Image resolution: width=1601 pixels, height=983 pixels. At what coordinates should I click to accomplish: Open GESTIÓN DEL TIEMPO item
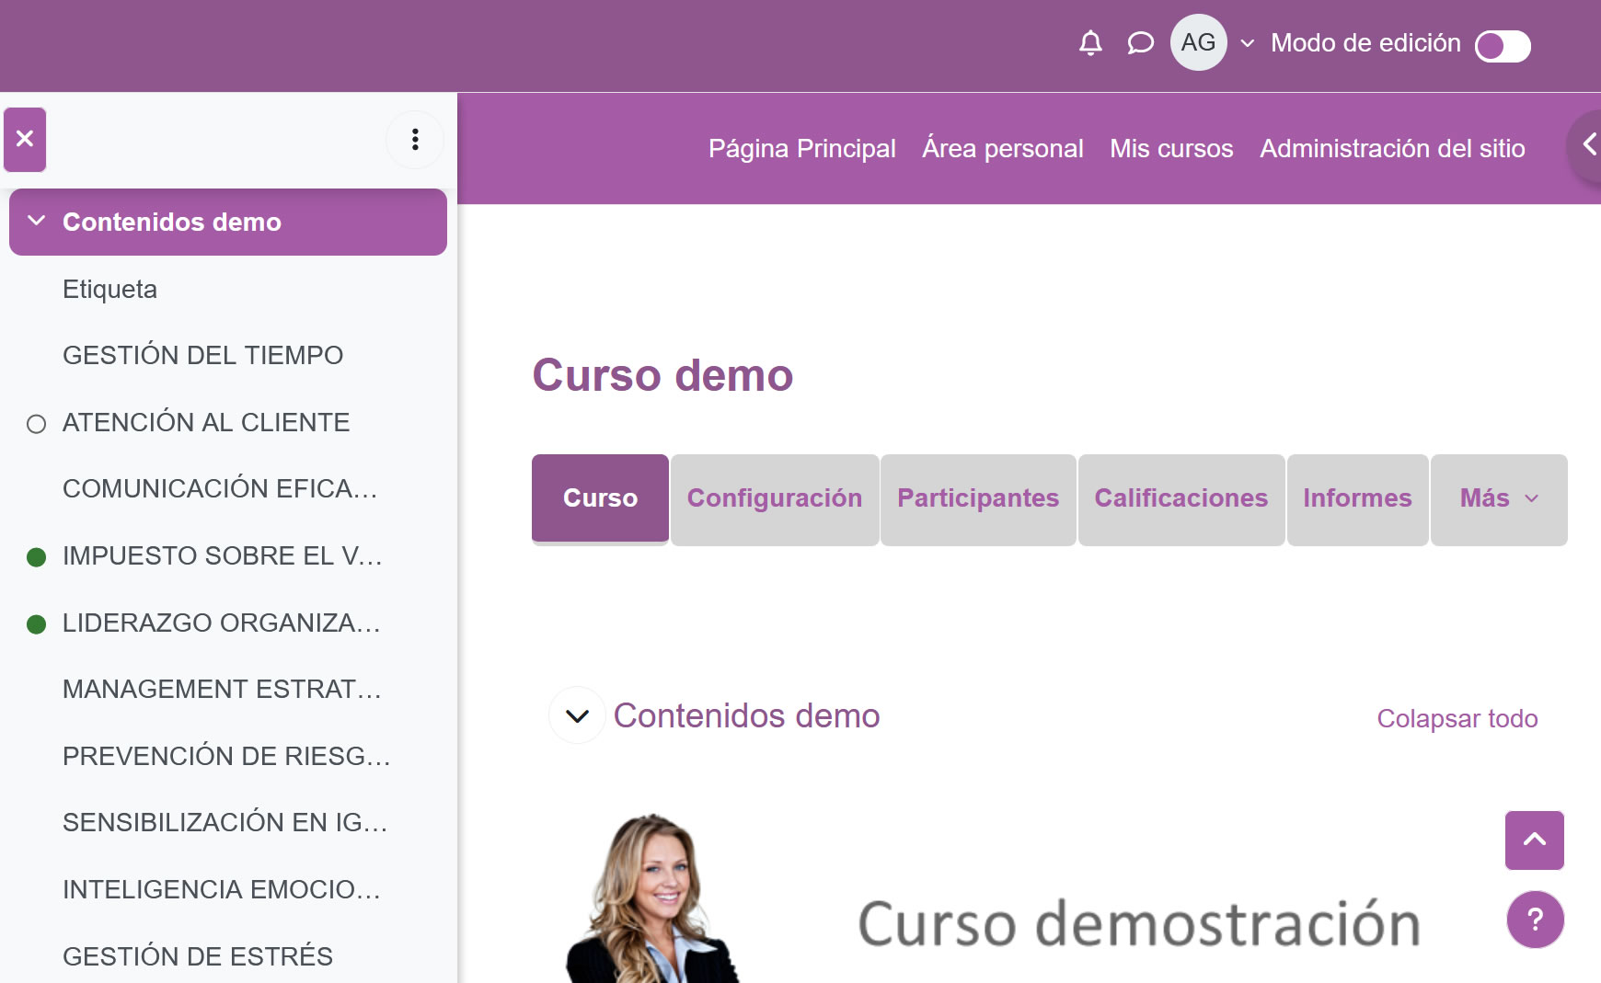coord(202,355)
